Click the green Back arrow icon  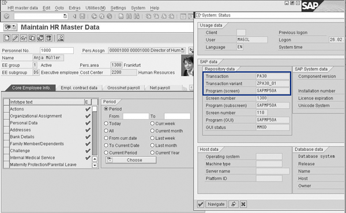[94, 16]
